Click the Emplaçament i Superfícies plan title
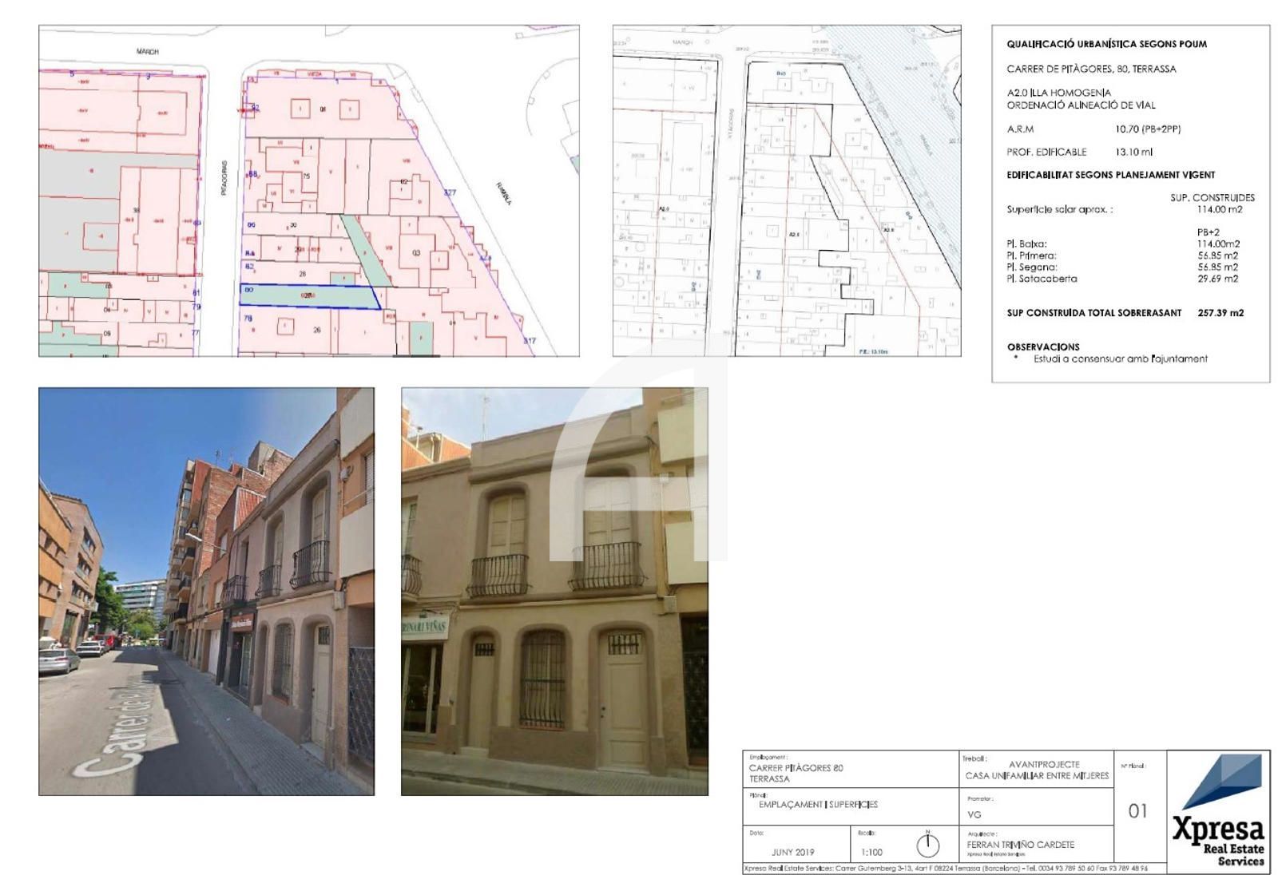 [x=818, y=805]
